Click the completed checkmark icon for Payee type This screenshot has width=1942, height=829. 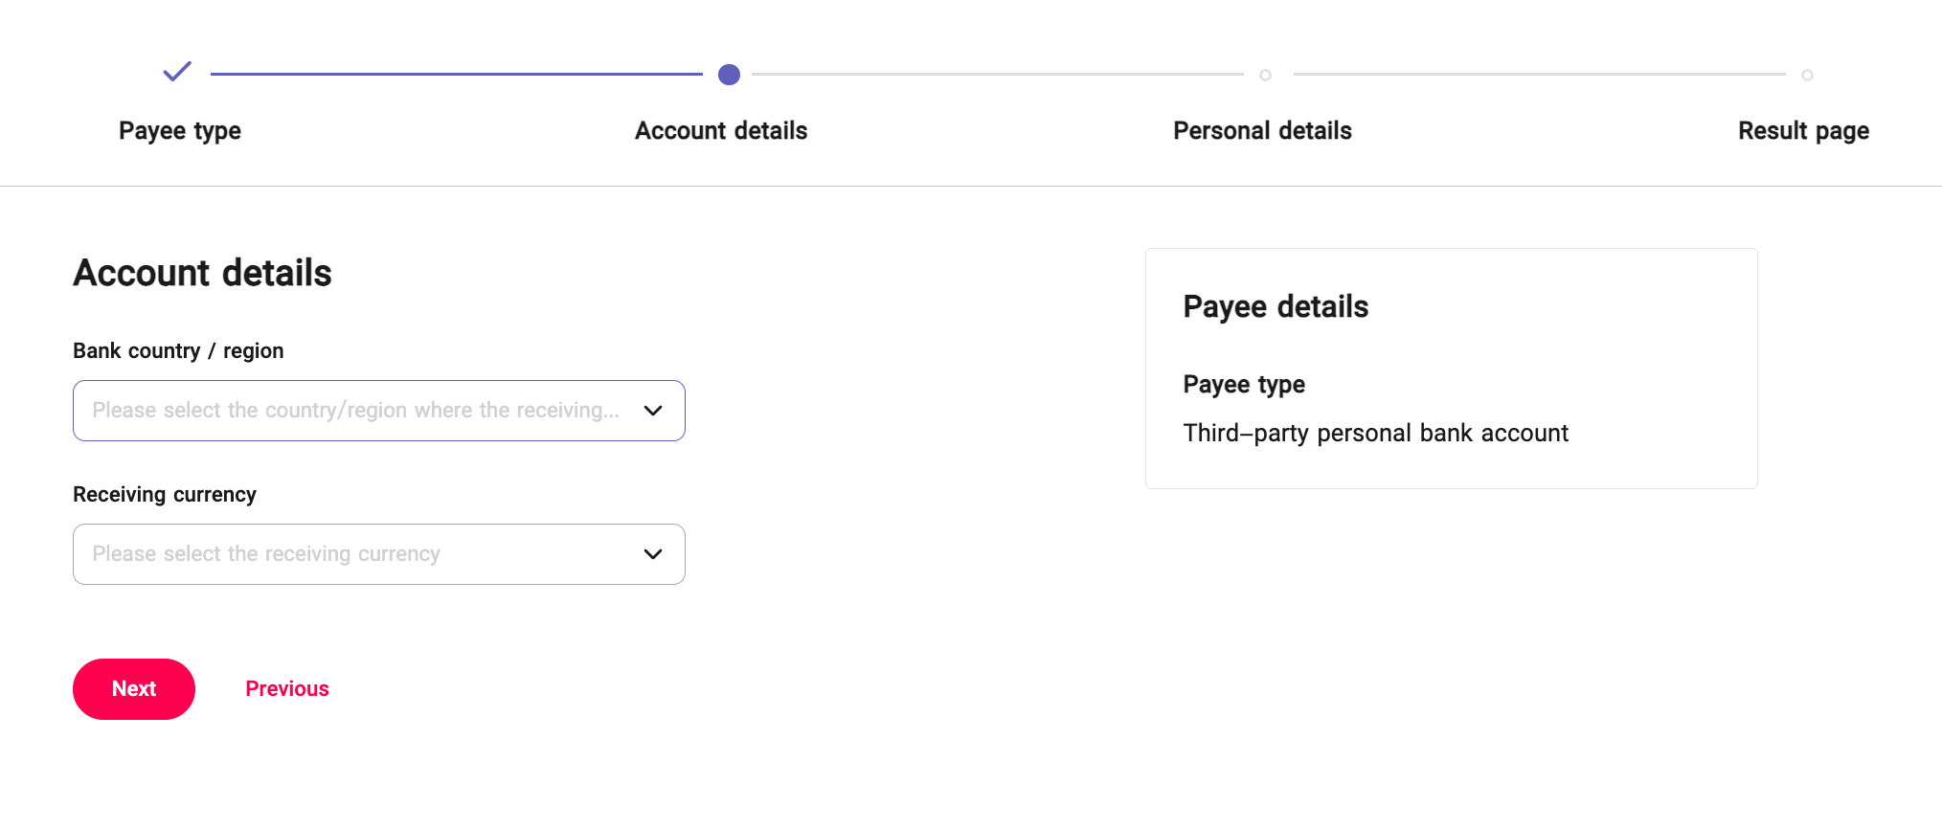177,72
